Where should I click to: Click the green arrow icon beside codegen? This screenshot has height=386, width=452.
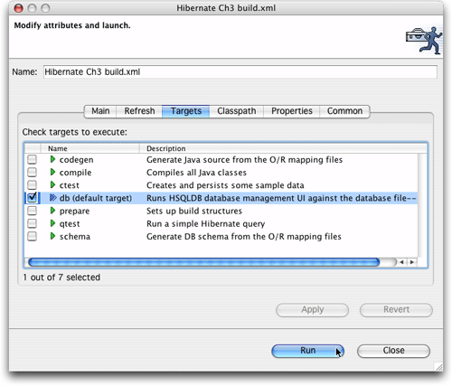pyautogui.click(x=52, y=159)
